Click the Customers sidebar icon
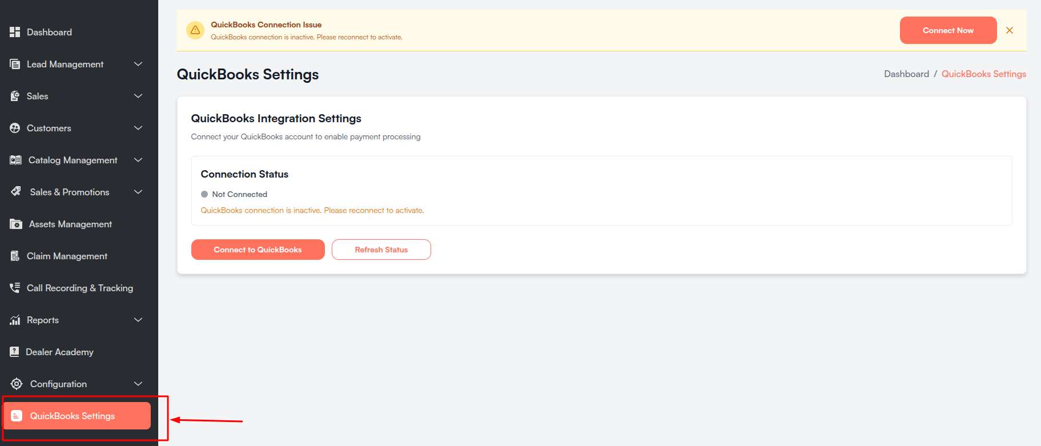The height and width of the screenshot is (446, 1041). click(15, 128)
